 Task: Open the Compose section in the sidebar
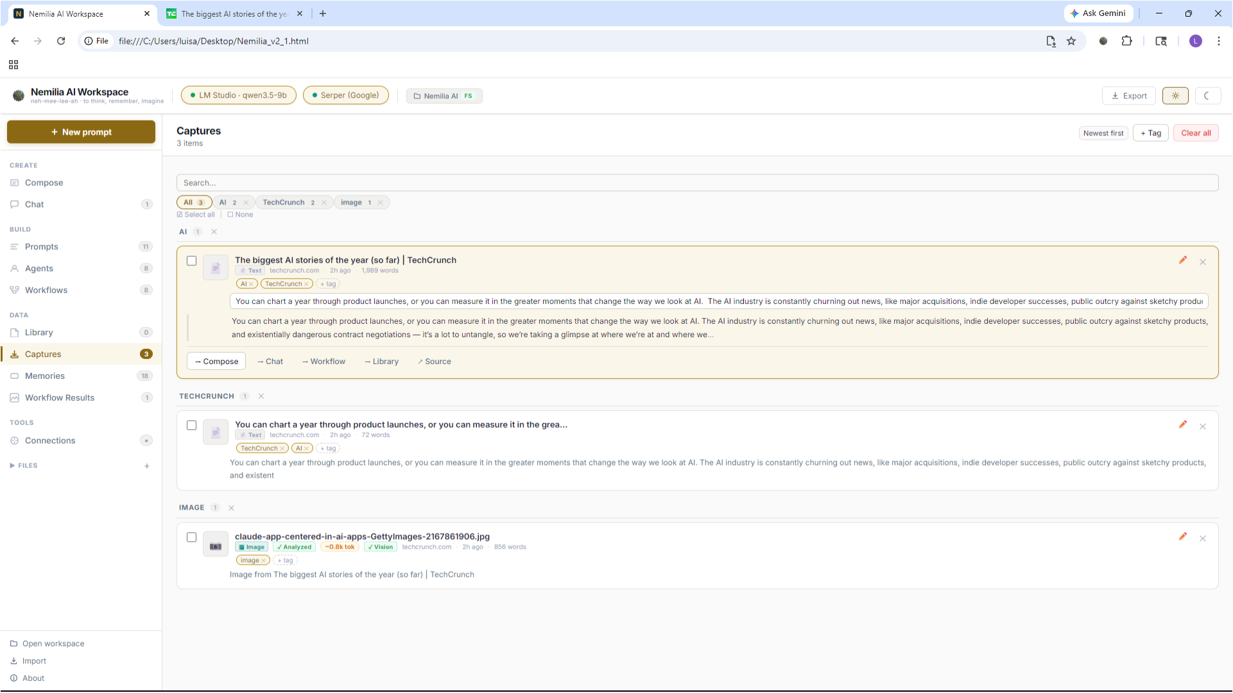43,183
